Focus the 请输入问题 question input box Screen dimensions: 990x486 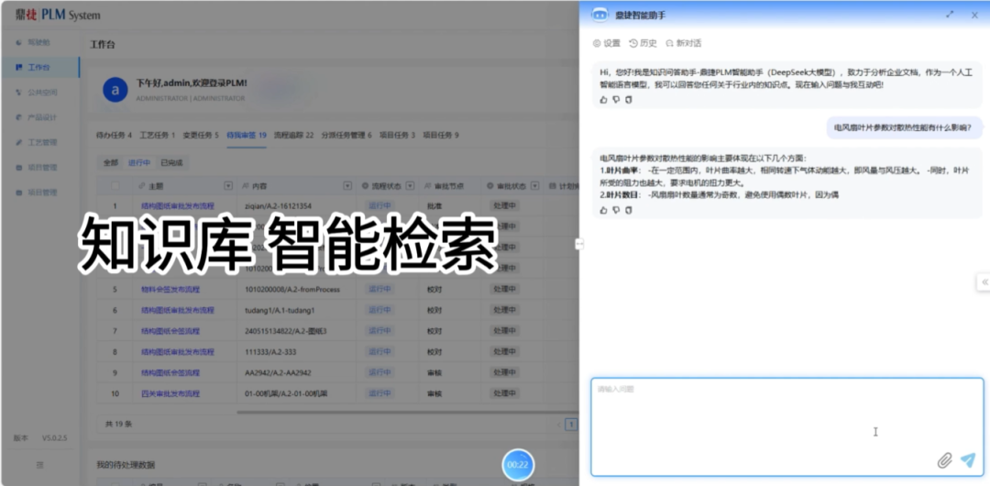pos(787,426)
